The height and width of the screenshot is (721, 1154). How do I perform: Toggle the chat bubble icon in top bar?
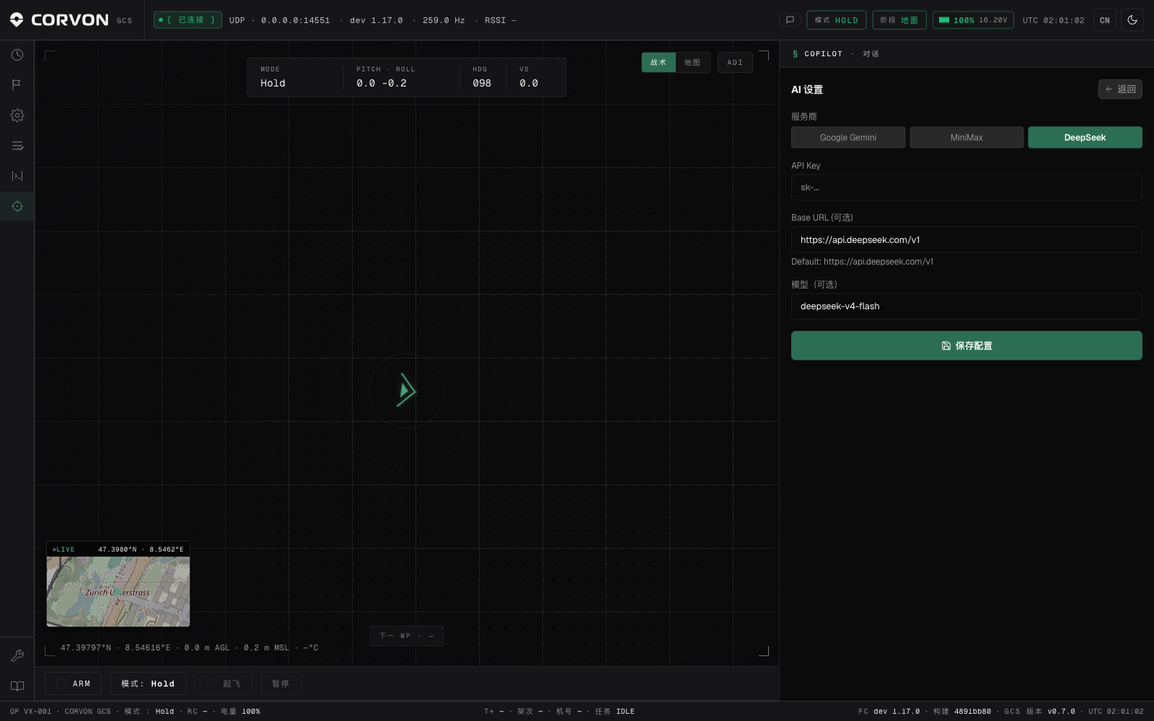(x=790, y=20)
